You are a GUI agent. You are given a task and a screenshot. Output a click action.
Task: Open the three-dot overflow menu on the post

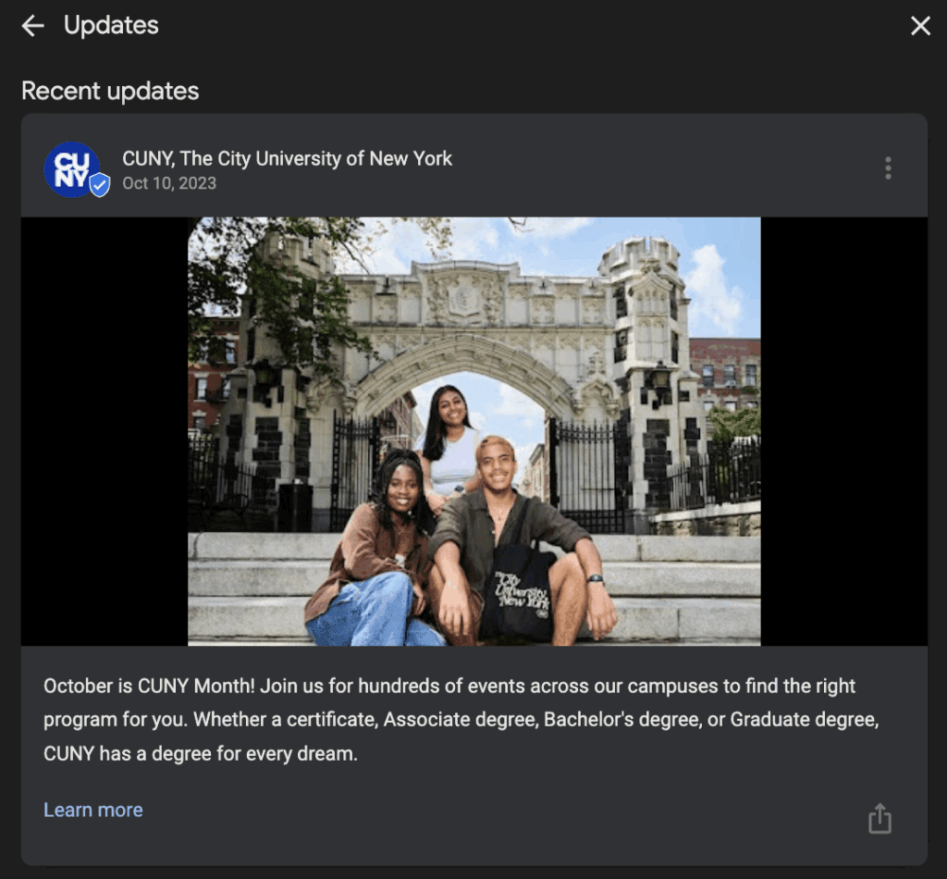888,167
